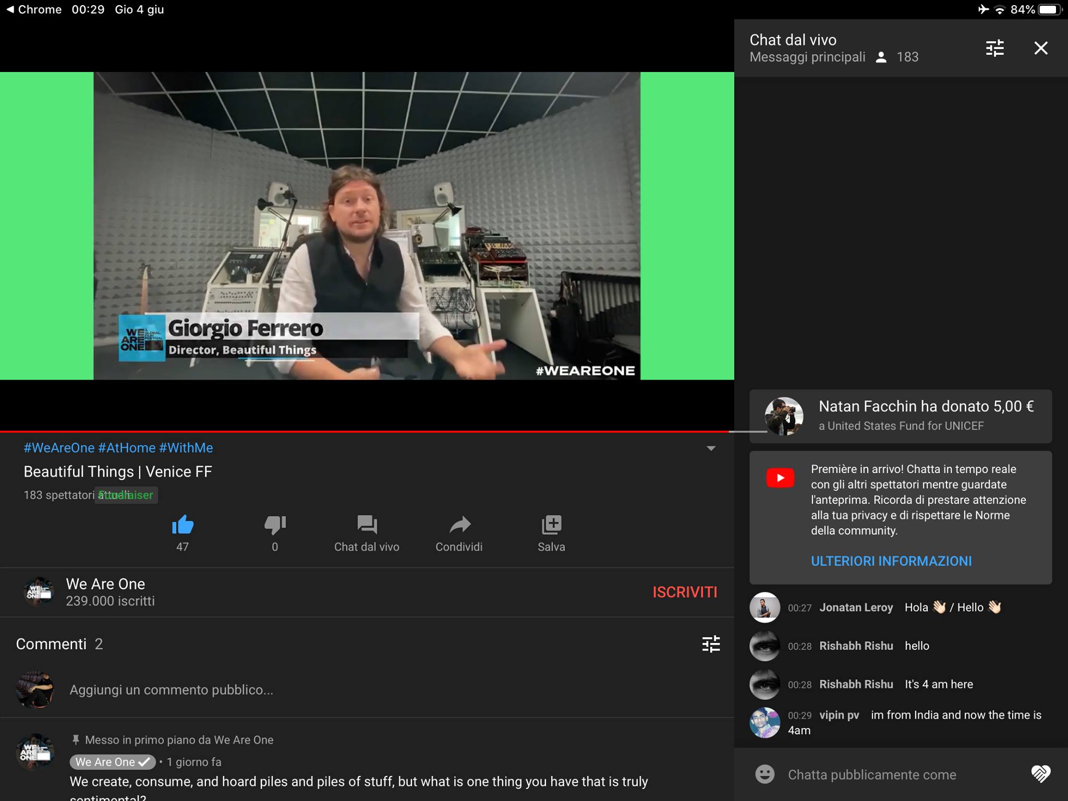1068x801 pixels.
Task: Tap the status bar clock 00:29
Action: (x=88, y=9)
